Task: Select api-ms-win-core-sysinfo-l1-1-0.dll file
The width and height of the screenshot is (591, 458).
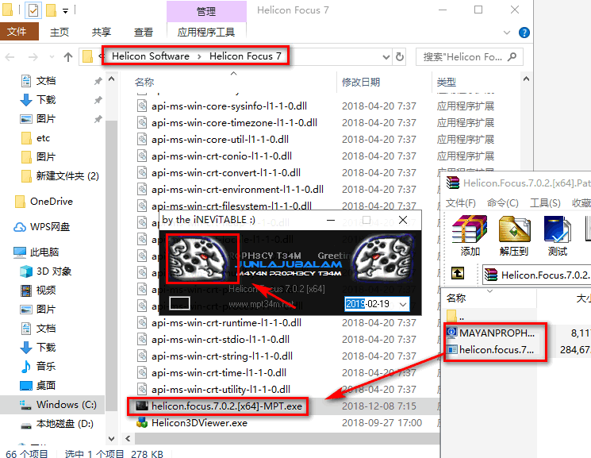Action: [229, 106]
